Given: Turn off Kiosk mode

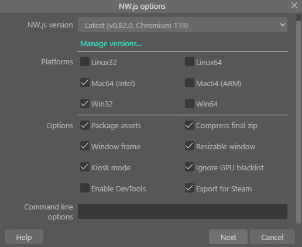Looking at the screenshot, I should click(x=85, y=167).
